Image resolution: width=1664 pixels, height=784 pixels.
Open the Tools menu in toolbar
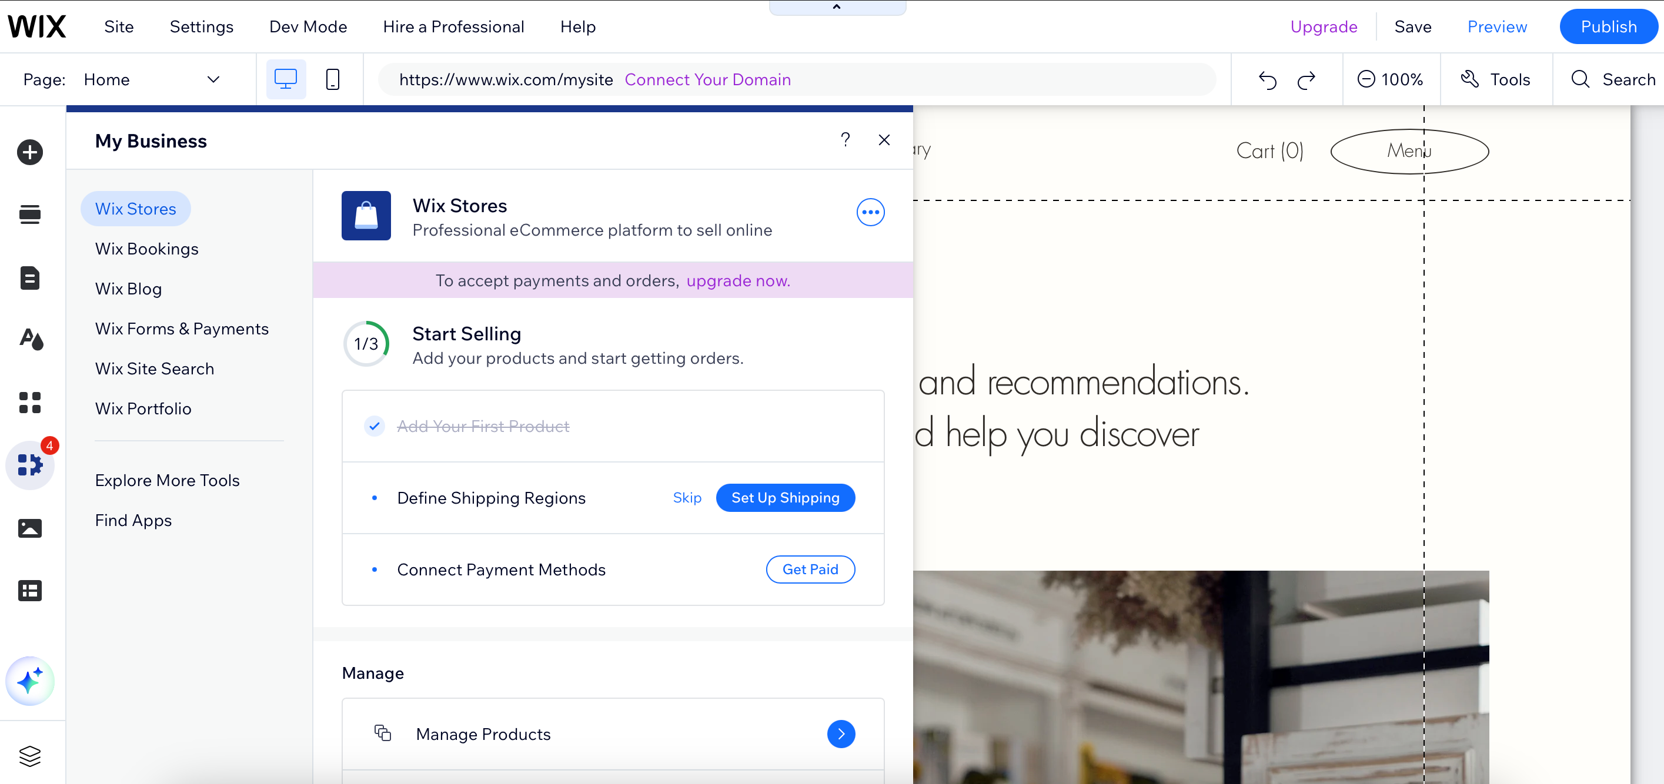click(1495, 79)
